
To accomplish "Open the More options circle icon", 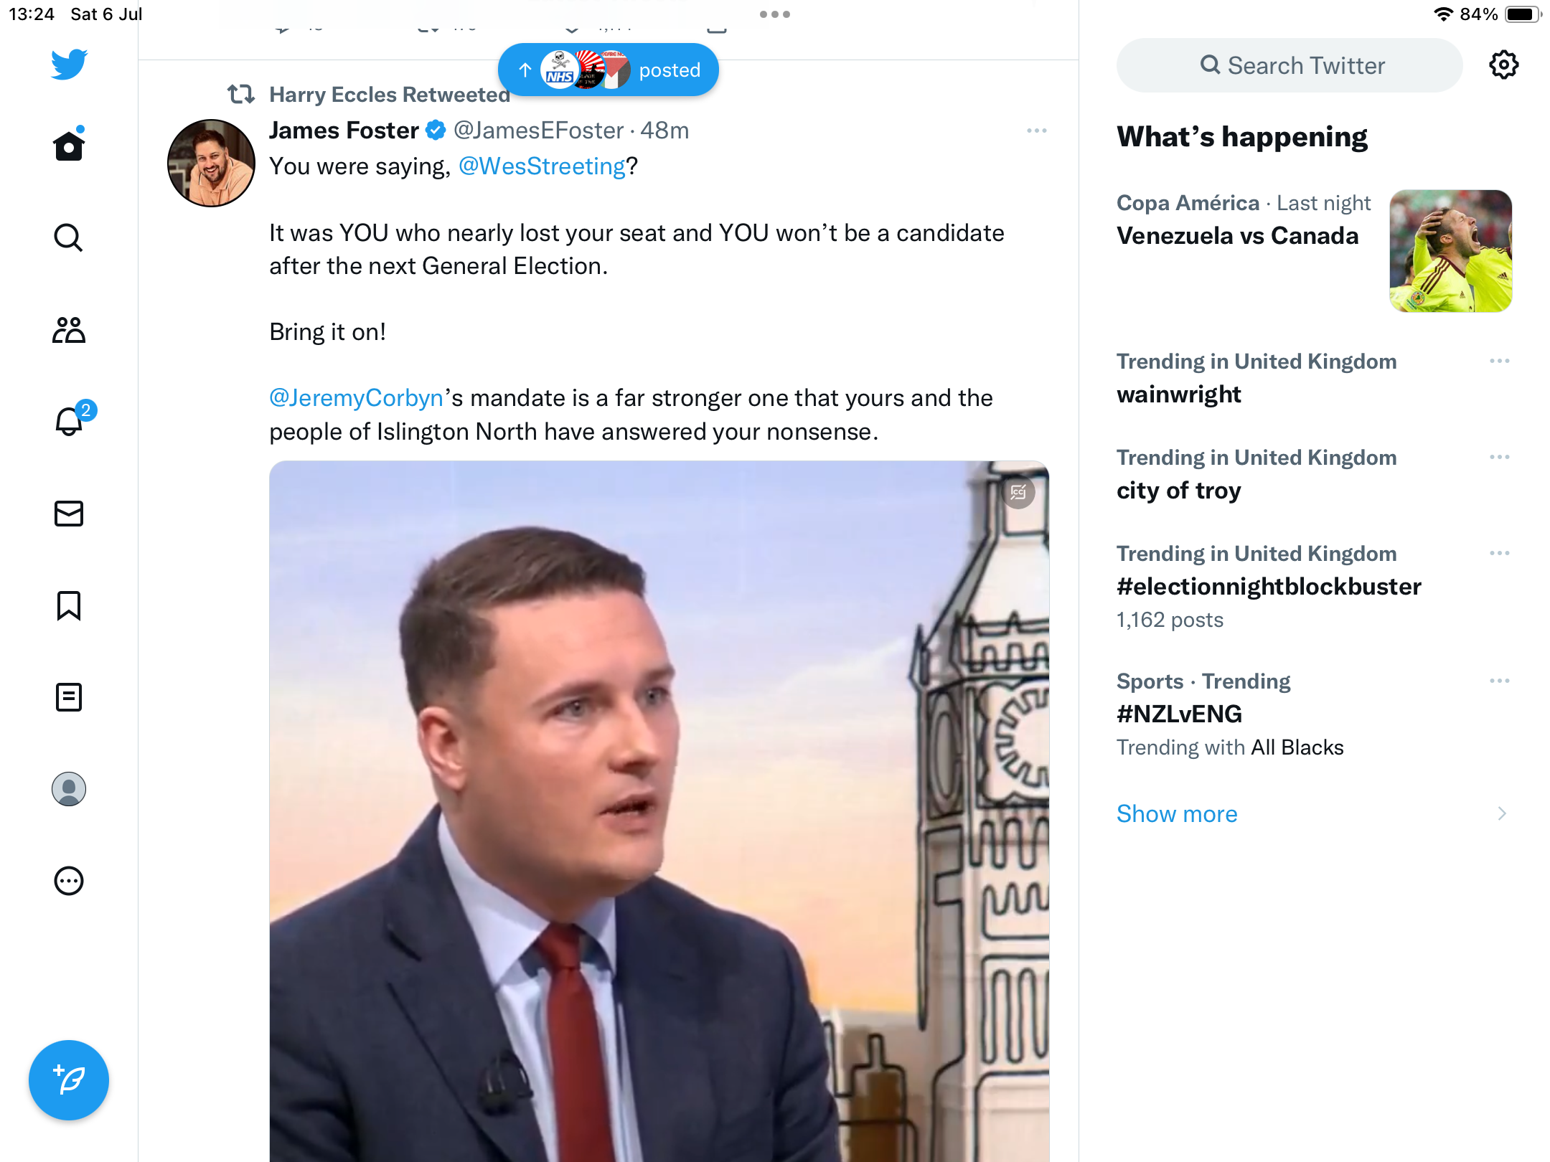I will [69, 881].
